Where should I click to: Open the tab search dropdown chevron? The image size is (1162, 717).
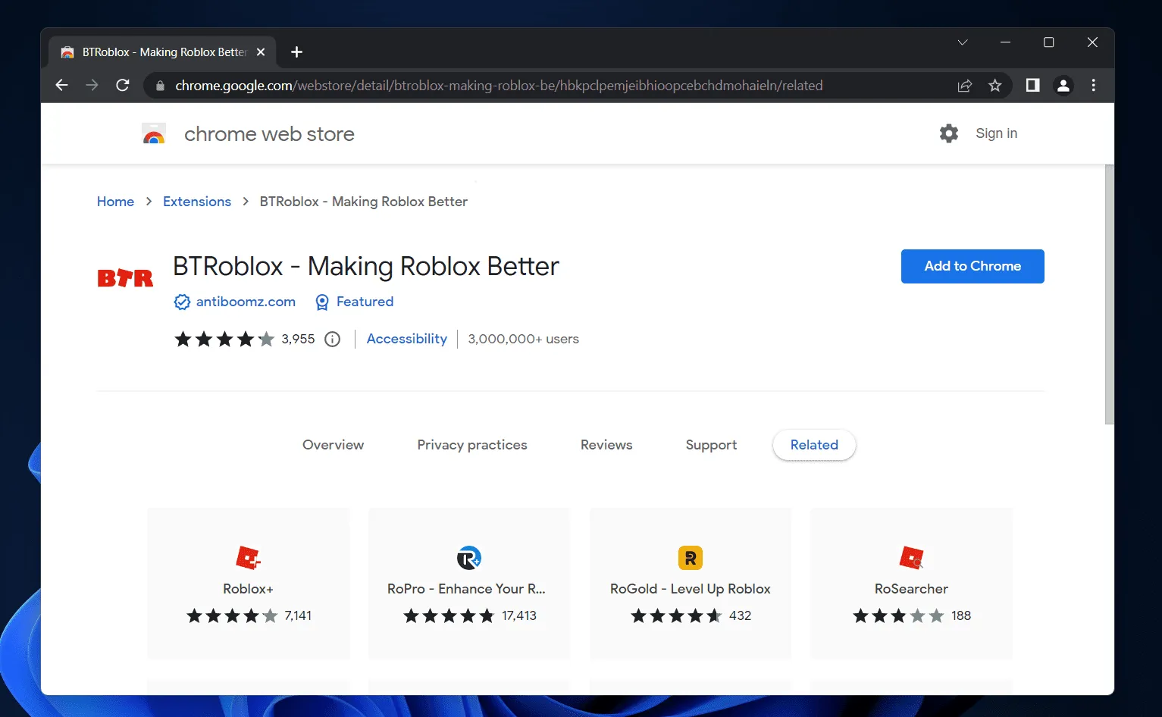pyautogui.click(x=963, y=42)
